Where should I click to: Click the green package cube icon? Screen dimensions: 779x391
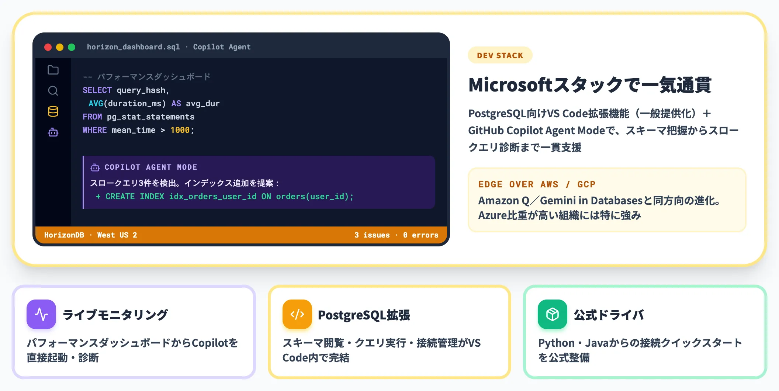(553, 314)
